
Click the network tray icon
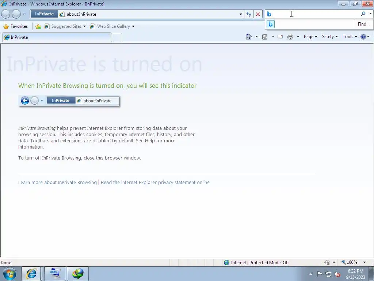point(328,274)
